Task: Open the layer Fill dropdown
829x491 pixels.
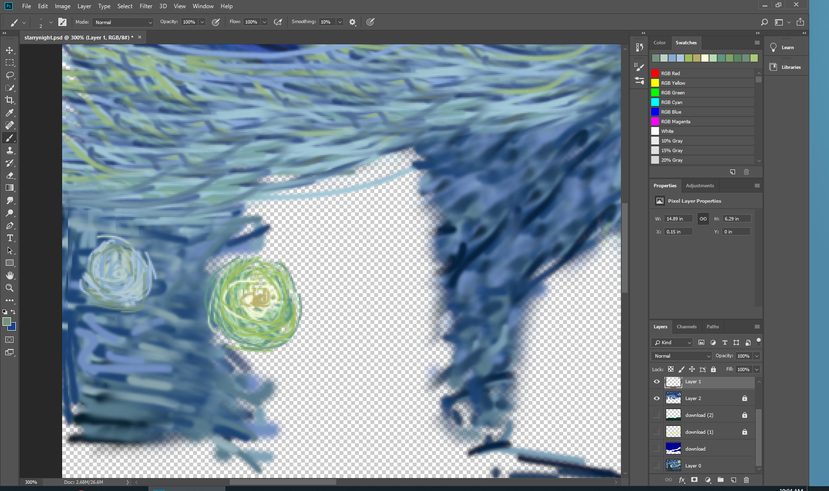Action: point(757,370)
